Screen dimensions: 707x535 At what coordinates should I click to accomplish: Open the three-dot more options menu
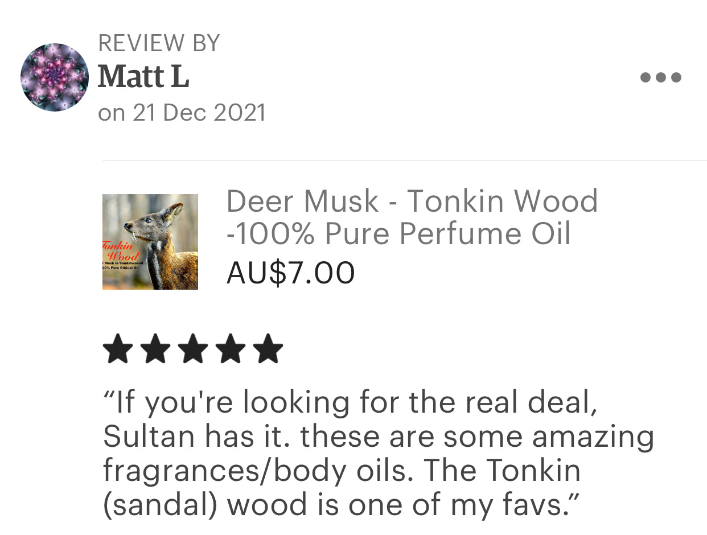click(660, 77)
